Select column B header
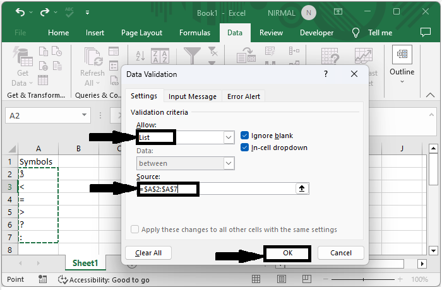The height and width of the screenshot is (290, 442). pos(79,148)
